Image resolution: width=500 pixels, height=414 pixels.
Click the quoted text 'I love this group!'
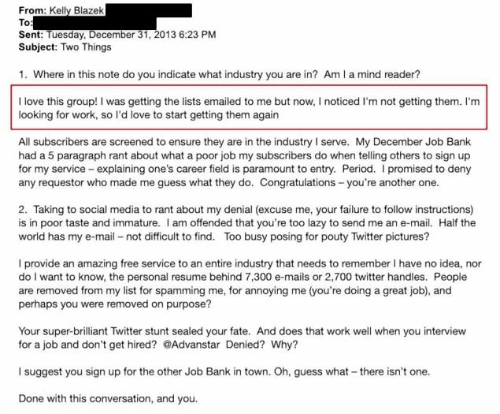pyautogui.click(x=57, y=102)
